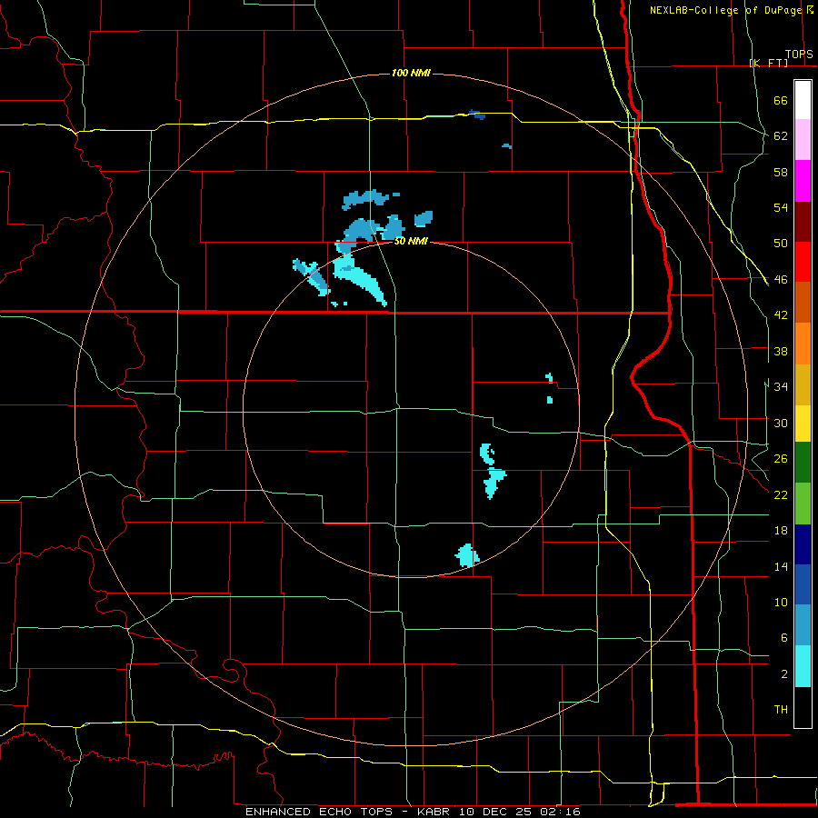818x818 pixels.
Task: Click the 26 legend value
Action: [781, 458]
